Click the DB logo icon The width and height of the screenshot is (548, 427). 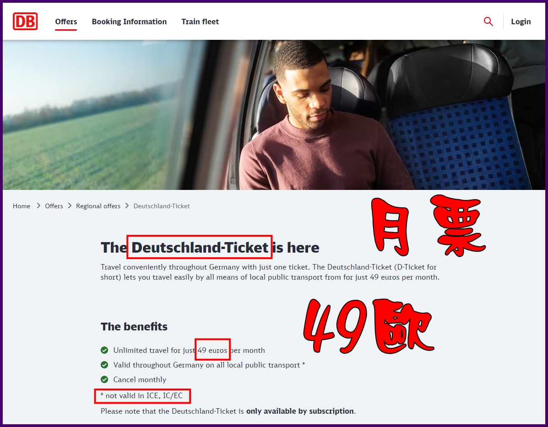pyautogui.click(x=25, y=22)
